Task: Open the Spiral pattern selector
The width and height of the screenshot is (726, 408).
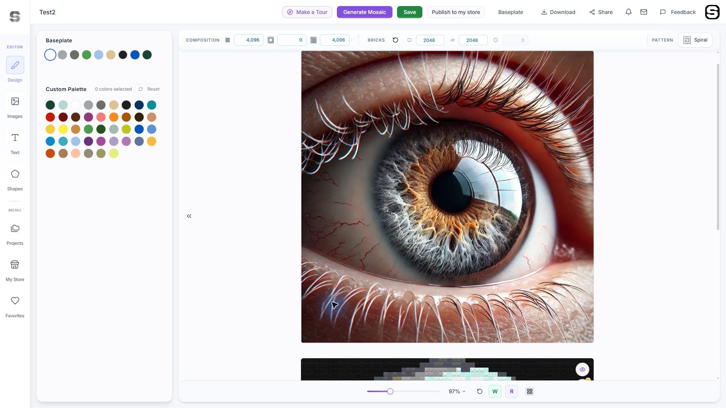Action: click(695, 40)
